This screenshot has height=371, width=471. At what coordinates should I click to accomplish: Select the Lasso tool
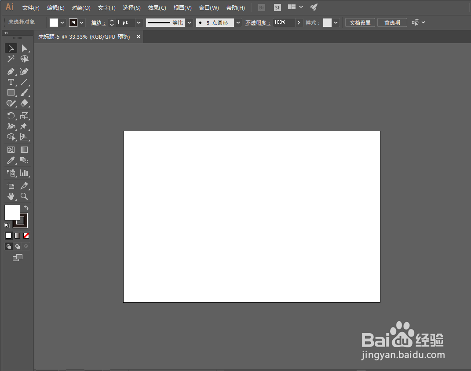[x=24, y=59]
